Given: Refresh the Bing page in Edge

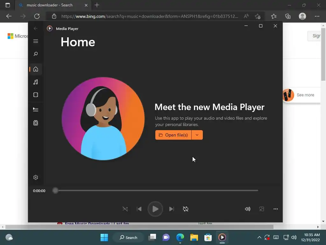Looking at the screenshot, I should coord(37,16).
